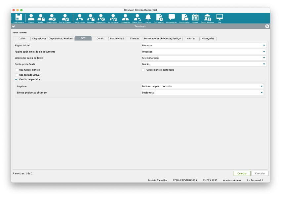Toggle the Usa teclado virtual checkbox
The image size is (281, 197).
(x=17, y=75)
